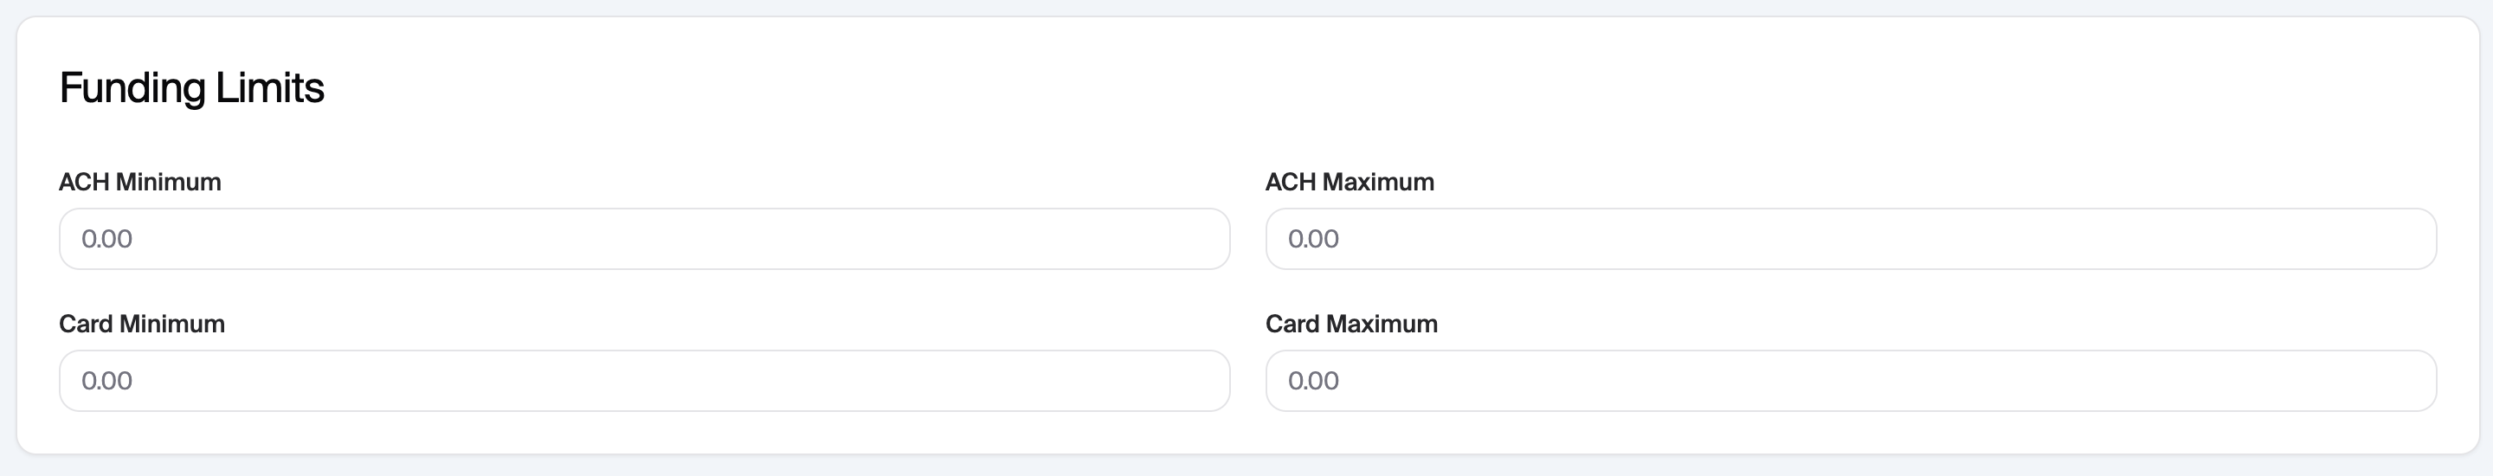Screen dimensions: 2493x476
Task: Click the "Card Minimum" label text
Action: (141, 324)
